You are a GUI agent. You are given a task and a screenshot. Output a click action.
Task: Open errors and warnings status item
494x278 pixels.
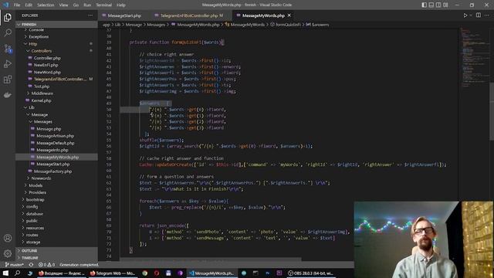click(x=46, y=265)
